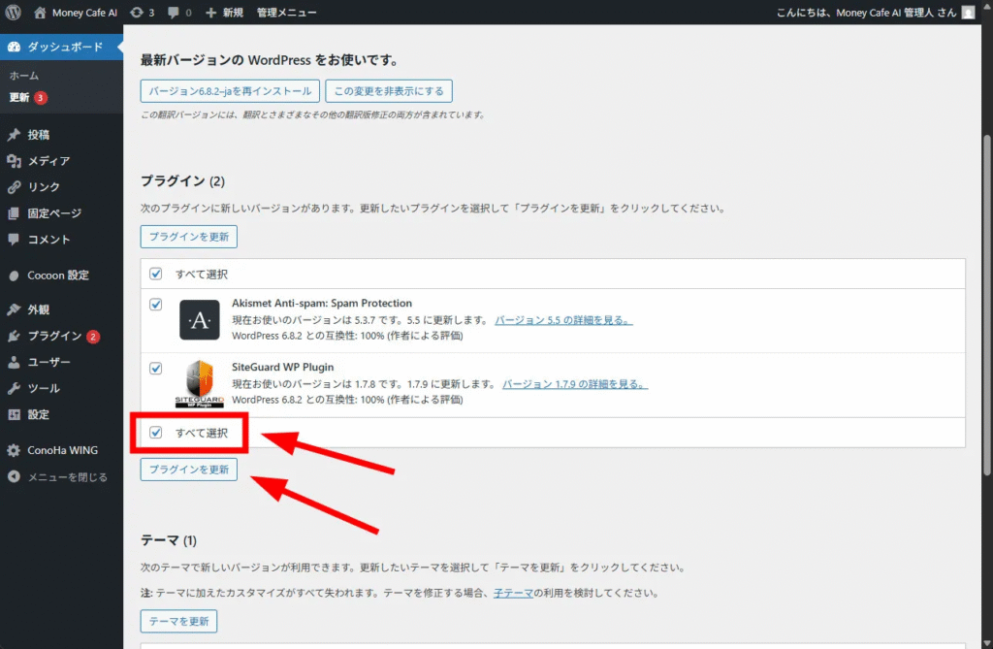Click こんにちは、Money Cafe AI 管理人 さん account link
993x649 pixels.
[866, 13]
